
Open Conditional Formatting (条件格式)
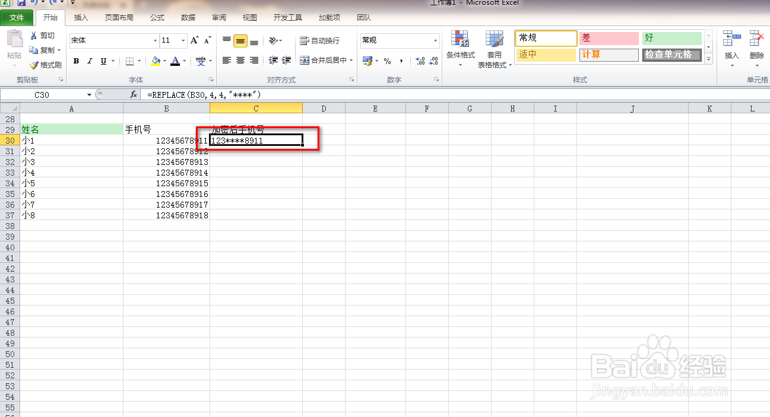pos(461,47)
